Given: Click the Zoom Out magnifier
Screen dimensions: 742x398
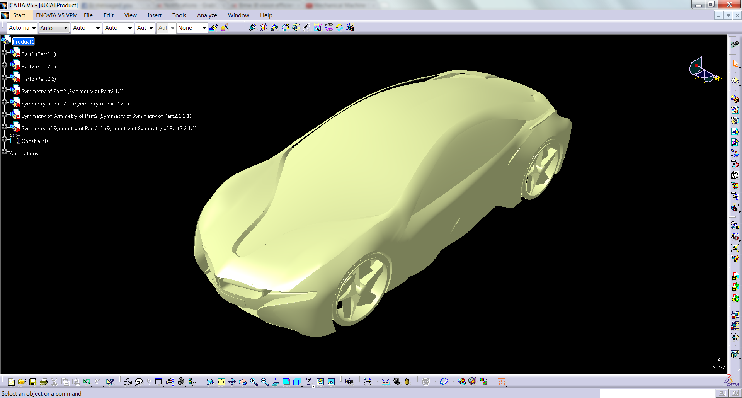Looking at the screenshot, I should click(x=264, y=382).
